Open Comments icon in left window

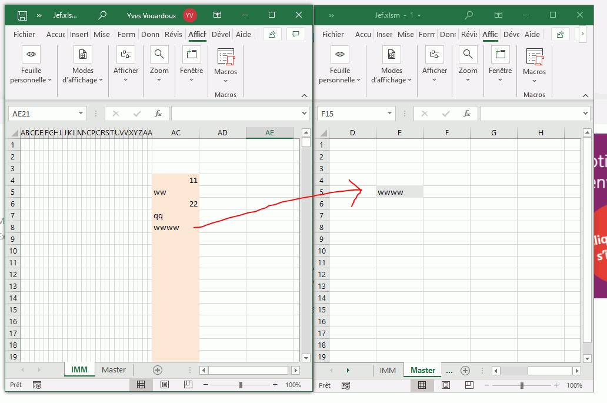[296, 35]
